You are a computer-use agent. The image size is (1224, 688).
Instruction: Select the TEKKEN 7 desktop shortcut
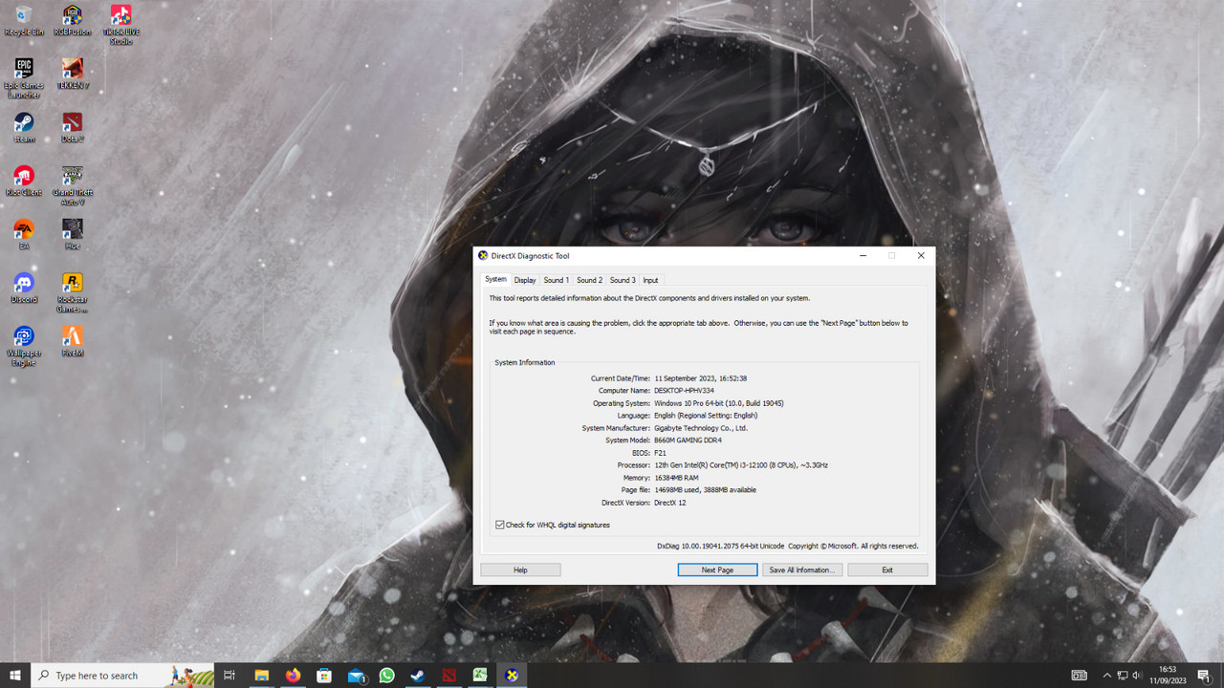73,74
